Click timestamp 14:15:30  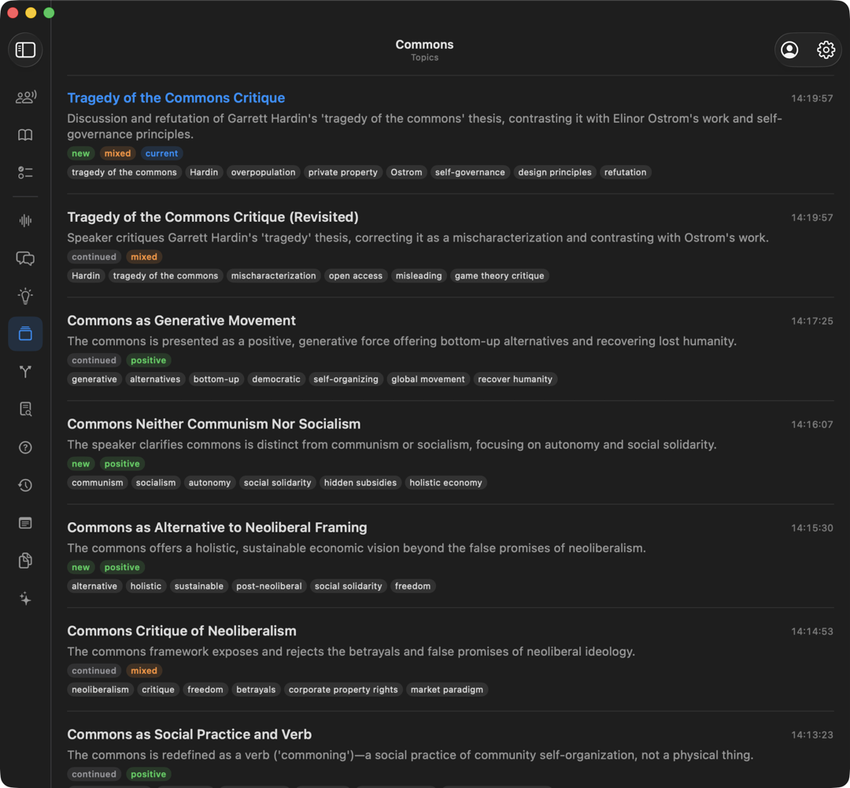point(811,528)
